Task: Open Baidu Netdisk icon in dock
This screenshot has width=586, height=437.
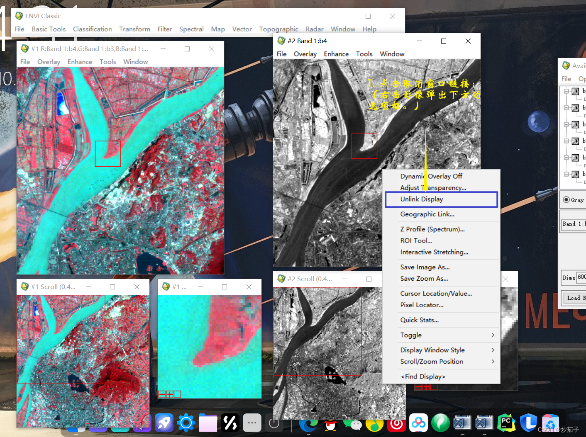Action: pyautogui.click(x=418, y=423)
